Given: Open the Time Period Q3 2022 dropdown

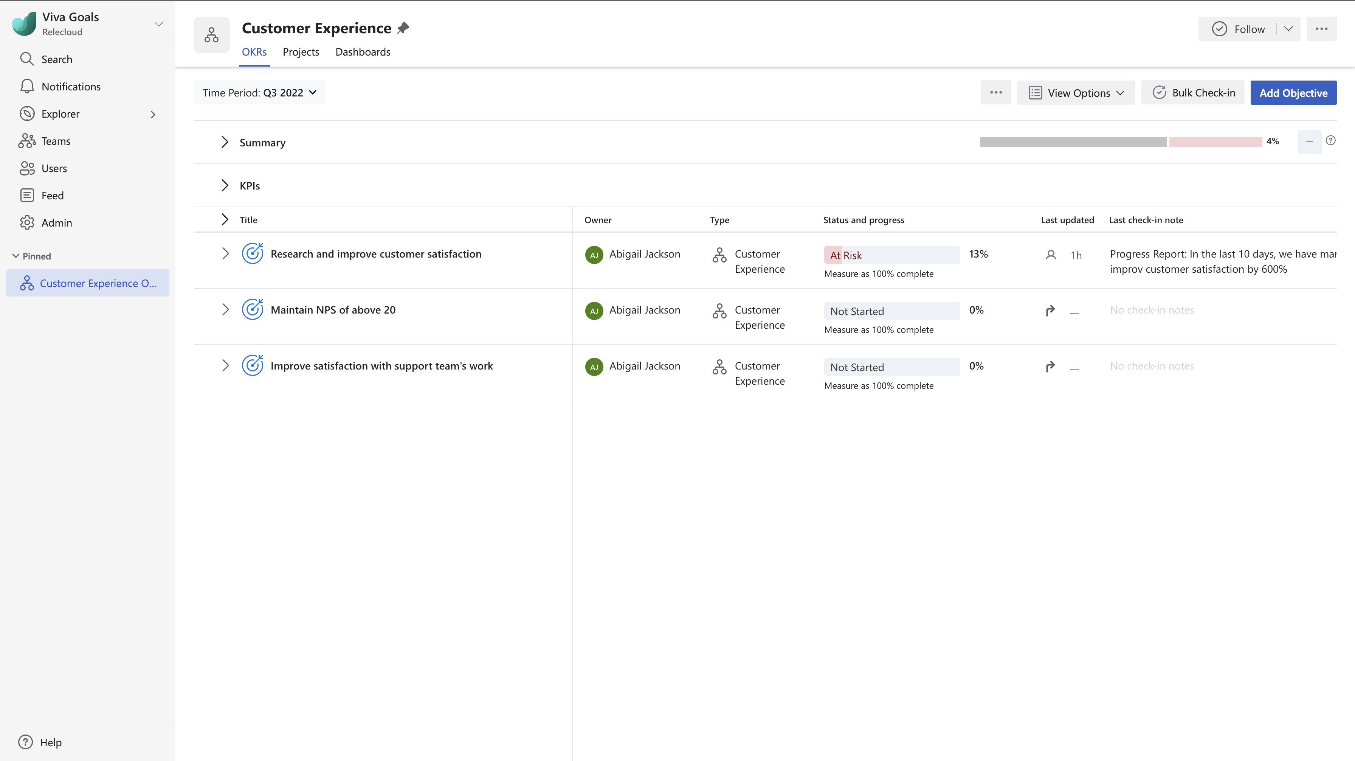Looking at the screenshot, I should (259, 93).
